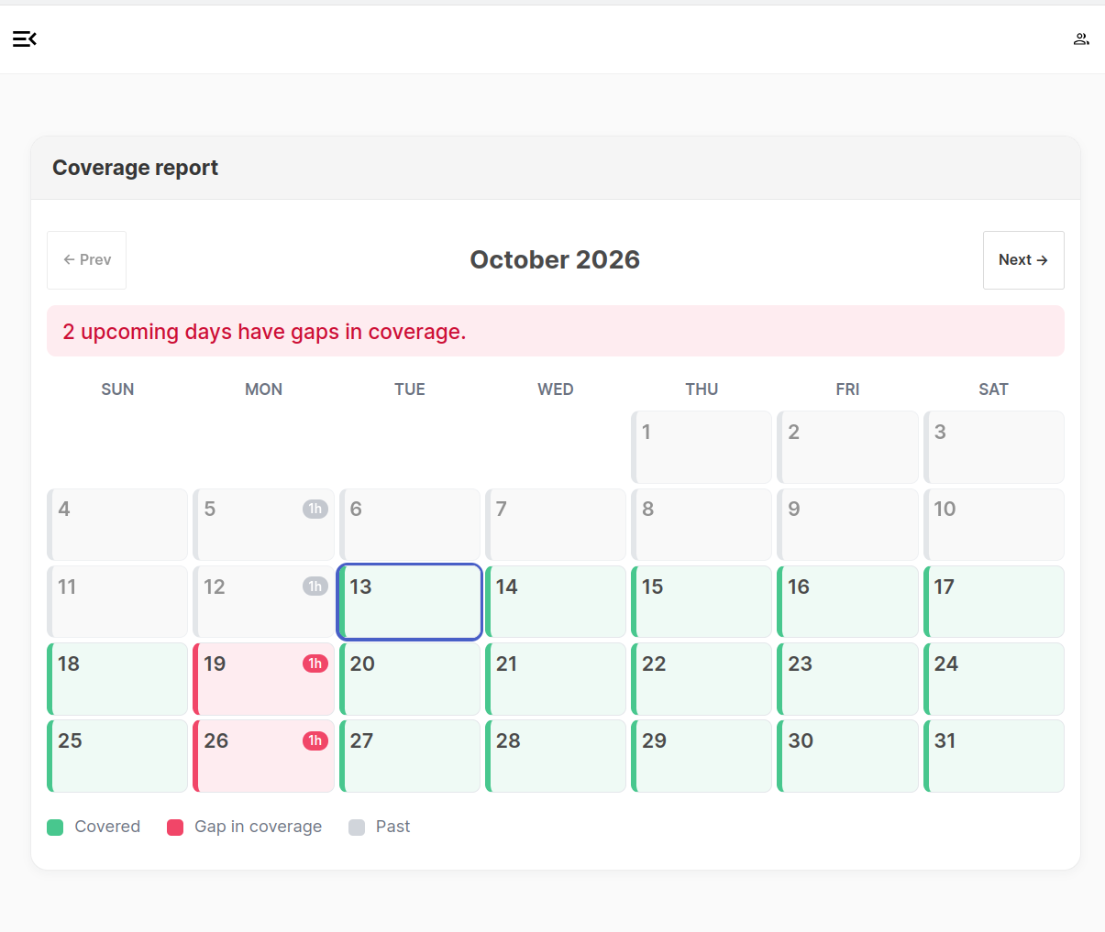Click the green Covered legend swatch
Screen dimensions: 1105x932
click(x=55, y=828)
